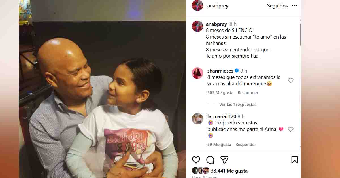
Task: Open the three-dot more options menu
Action: (295, 6)
